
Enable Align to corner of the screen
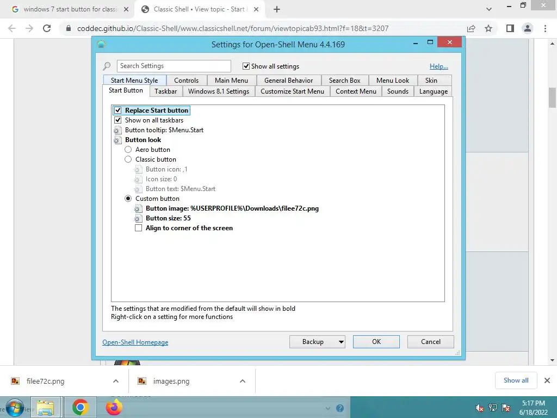tap(139, 228)
